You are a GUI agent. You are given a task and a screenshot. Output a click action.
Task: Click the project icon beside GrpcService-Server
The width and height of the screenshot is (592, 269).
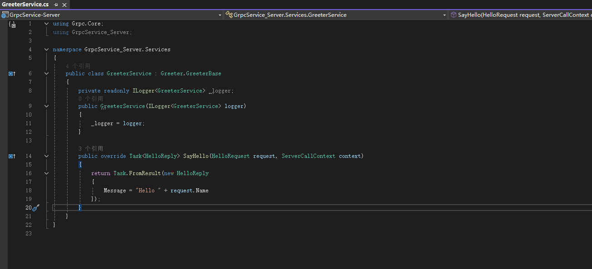(x=5, y=15)
